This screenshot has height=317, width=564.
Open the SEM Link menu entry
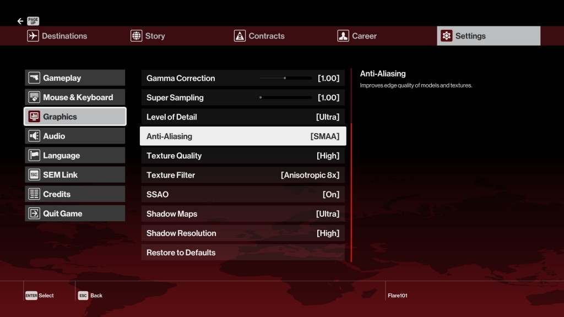pyautogui.click(x=75, y=174)
